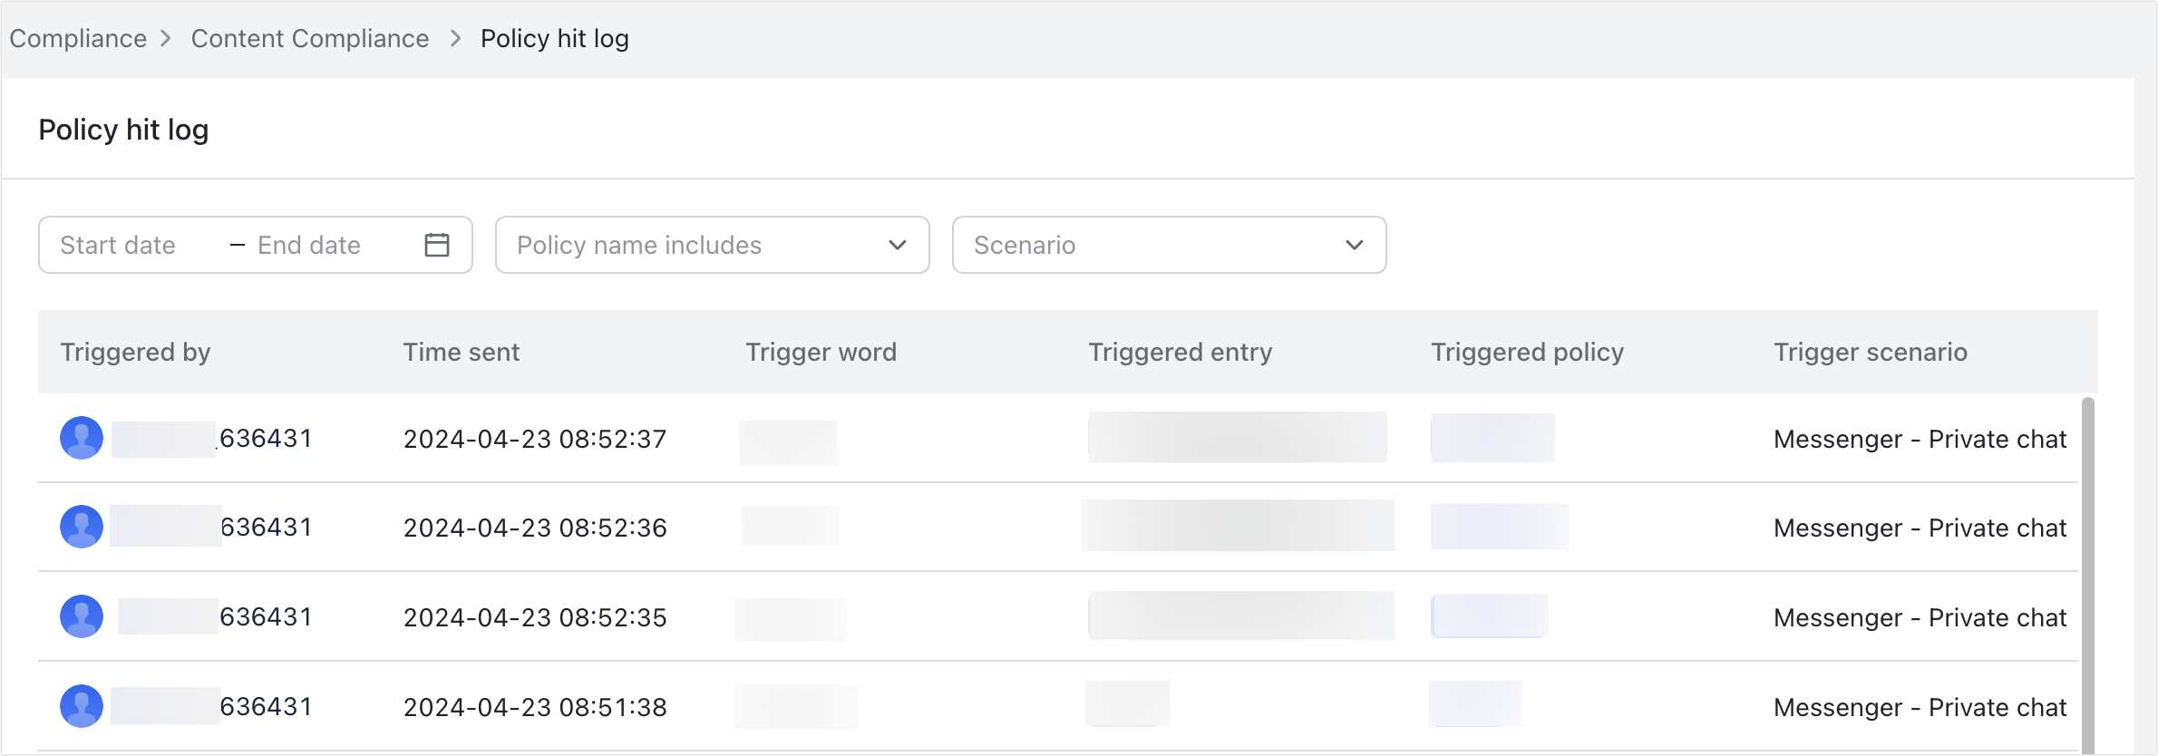Click avatar in the 08:52:35 row
Screen dimensions: 2158x756
click(82, 616)
